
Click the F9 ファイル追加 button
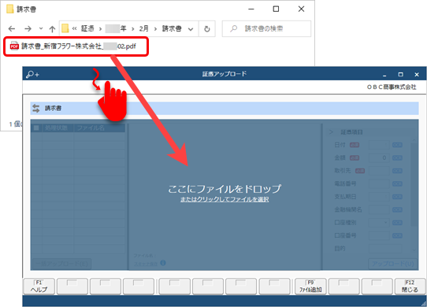click(310, 287)
